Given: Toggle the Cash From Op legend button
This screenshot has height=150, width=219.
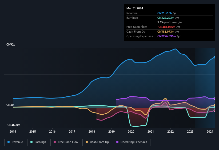Looking at the screenshot, I should tap(97, 142).
